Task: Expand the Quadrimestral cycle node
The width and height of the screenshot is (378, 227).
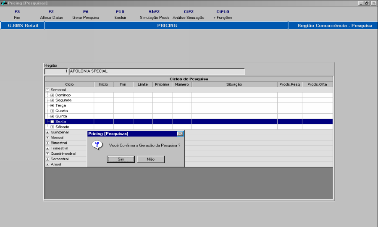Action: pos(47,154)
